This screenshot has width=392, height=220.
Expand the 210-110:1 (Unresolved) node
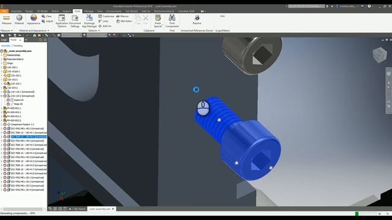1,92
